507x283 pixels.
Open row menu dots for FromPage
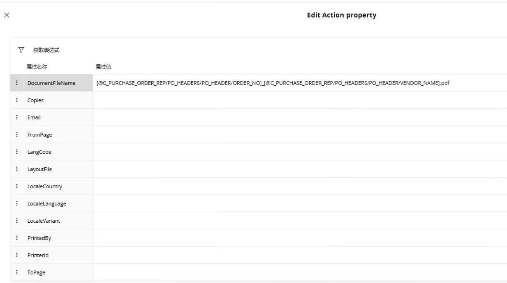(17, 135)
